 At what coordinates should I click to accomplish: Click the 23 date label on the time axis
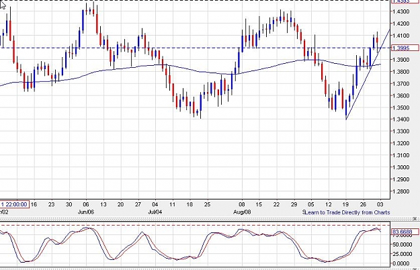tap(51, 205)
